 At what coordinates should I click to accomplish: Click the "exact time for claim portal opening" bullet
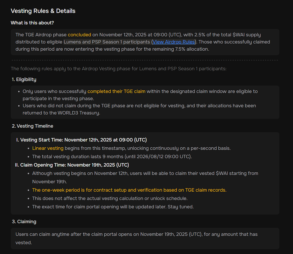[x=112, y=207]
